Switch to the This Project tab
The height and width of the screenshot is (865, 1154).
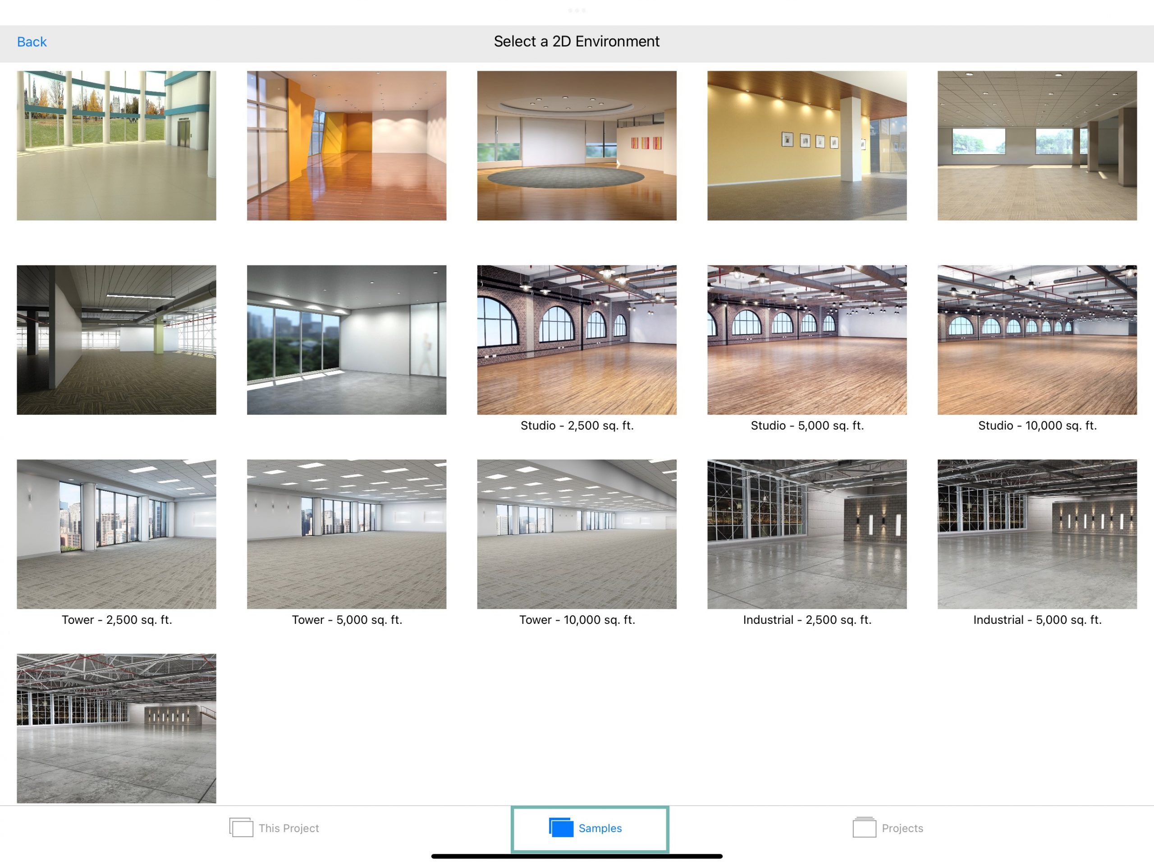pyautogui.click(x=274, y=828)
